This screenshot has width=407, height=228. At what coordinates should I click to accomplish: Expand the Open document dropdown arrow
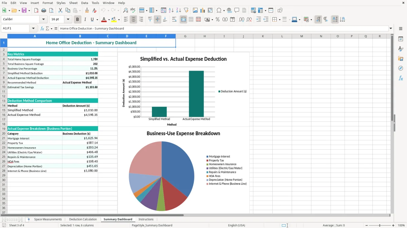[19, 10]
